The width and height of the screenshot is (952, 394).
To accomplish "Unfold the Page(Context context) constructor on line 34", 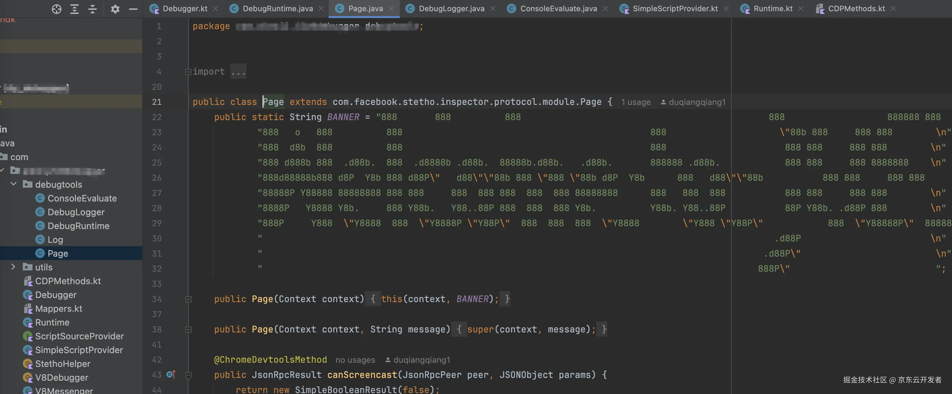I will coord(188,299).
